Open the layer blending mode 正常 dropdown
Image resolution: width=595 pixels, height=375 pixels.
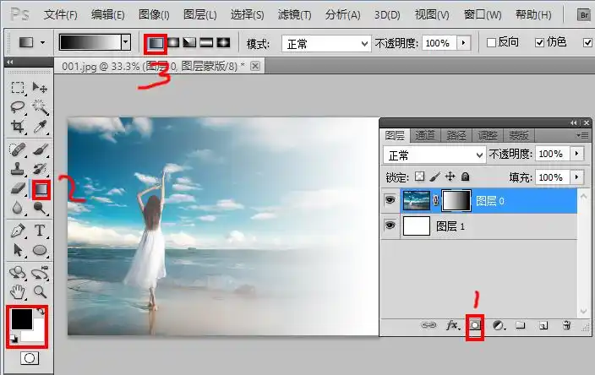click(x=434, y=155)
